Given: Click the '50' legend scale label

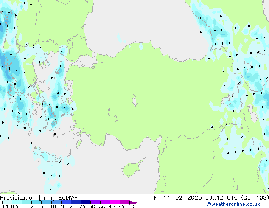Looking at the screenshot, I should click(131, 206).
